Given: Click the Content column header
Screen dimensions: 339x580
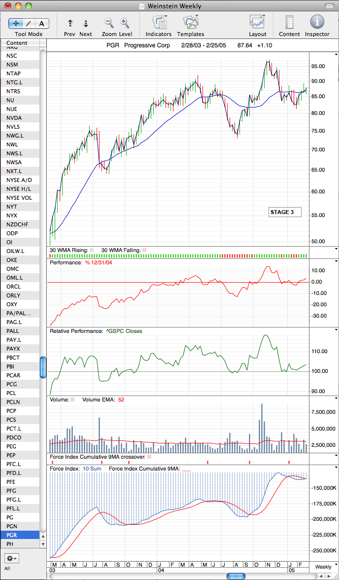Looking at the screenshot, I should 20,43.
